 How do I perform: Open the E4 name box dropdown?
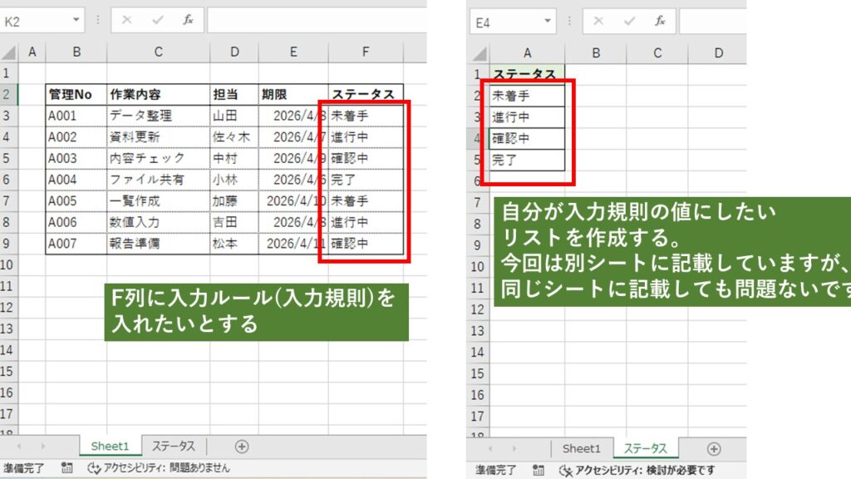[x=548, y=21]
